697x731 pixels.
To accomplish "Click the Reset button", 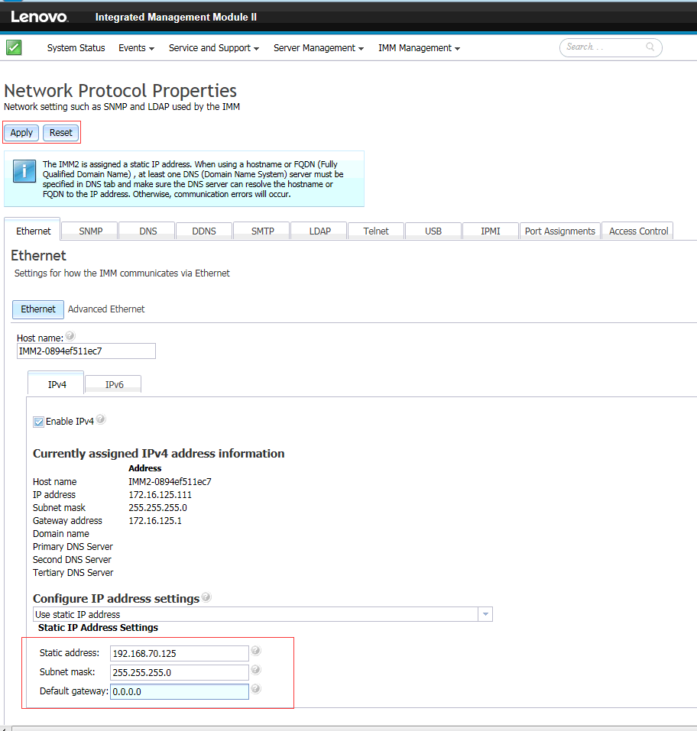I will (60, 132).
